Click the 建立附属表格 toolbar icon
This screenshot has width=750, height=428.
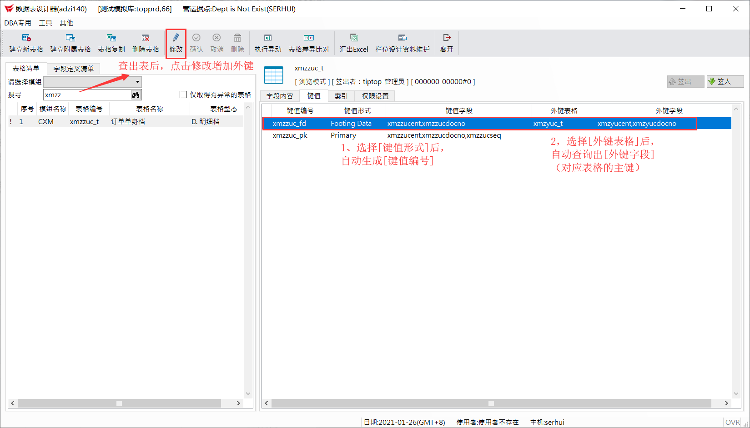pyautogui.click(x=70, y=38)
